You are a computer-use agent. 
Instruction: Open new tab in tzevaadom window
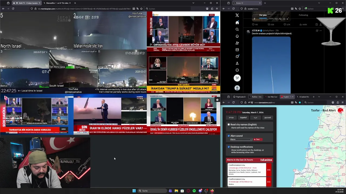pos(314,97)
